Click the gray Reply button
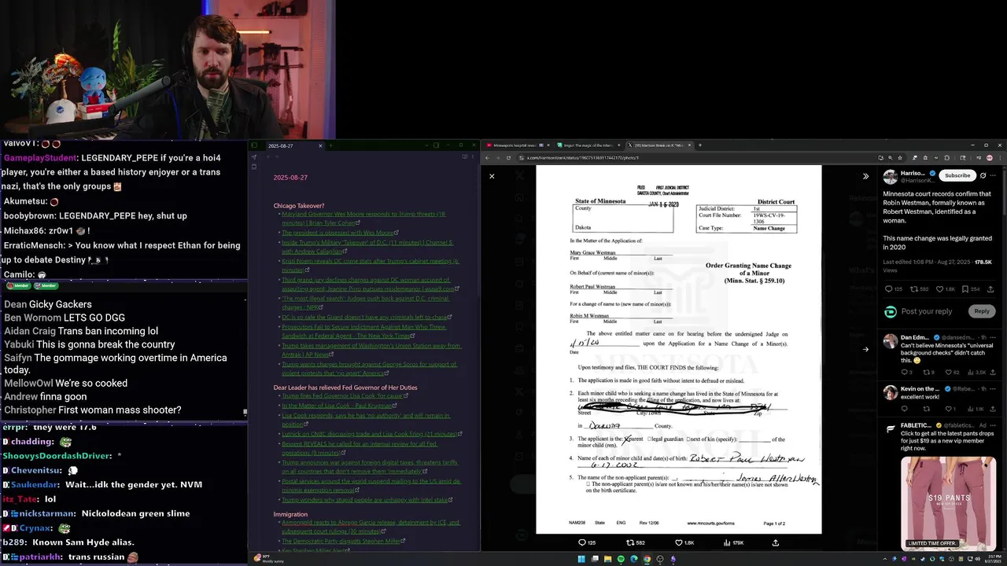Viewport: 1007px width, 566px height. click(x=982, y=311)
